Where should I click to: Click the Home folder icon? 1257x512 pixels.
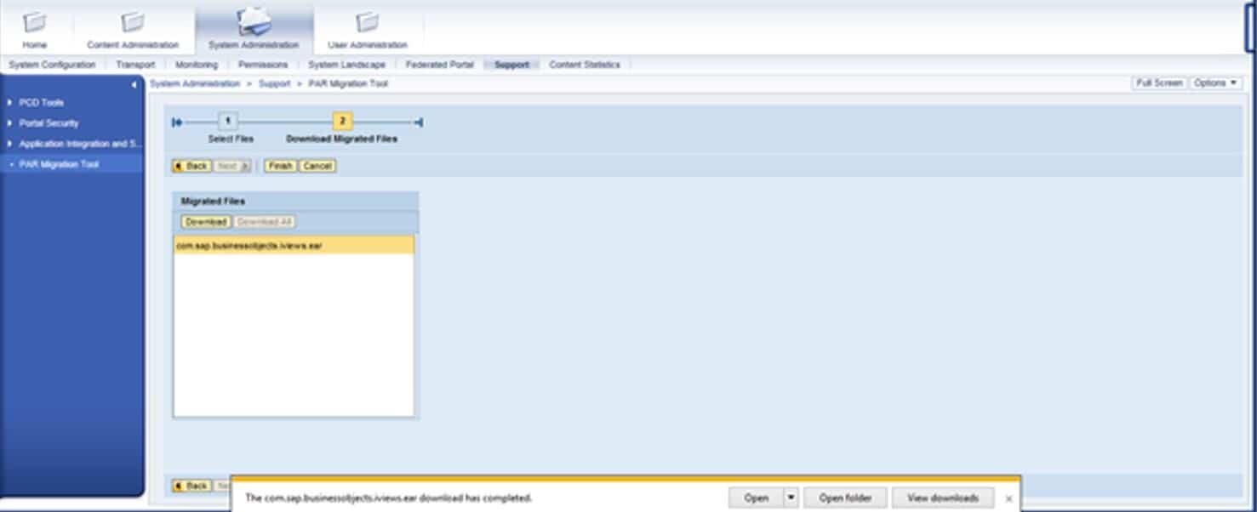(35, 22)
